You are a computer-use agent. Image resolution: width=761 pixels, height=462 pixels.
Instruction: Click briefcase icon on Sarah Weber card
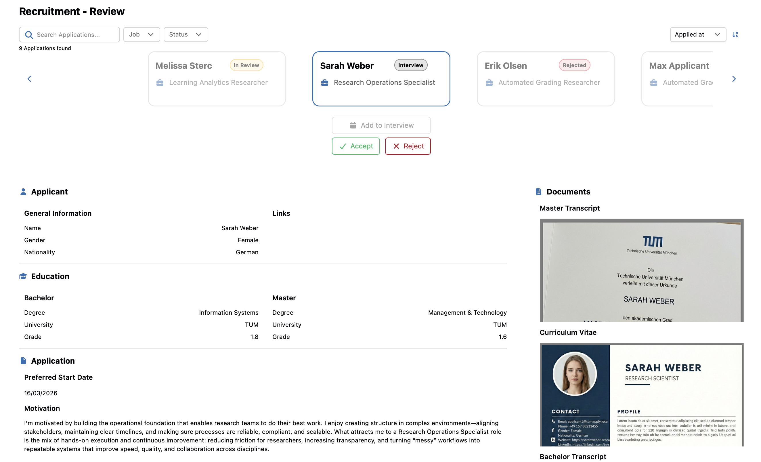point(325,83)
